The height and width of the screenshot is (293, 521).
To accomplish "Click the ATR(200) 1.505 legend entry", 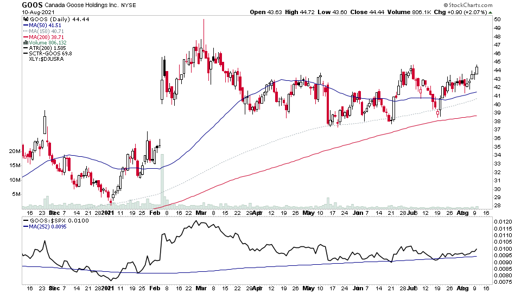I will [47, 48].
